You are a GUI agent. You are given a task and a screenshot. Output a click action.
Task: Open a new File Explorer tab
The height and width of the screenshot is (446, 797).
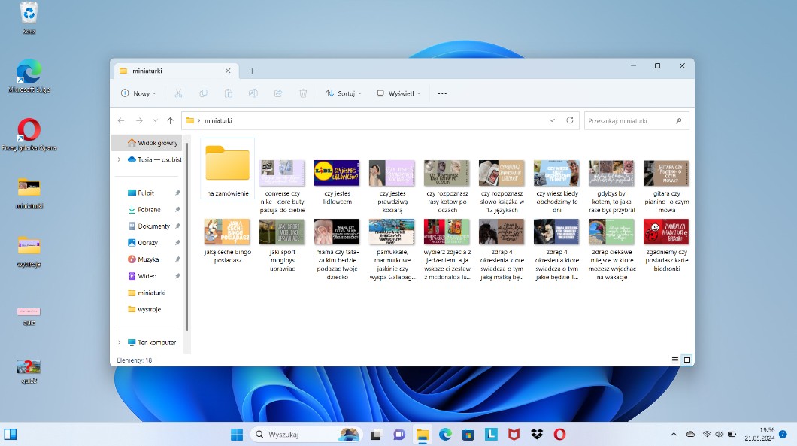pyautogui.click(x=252, y=71)
